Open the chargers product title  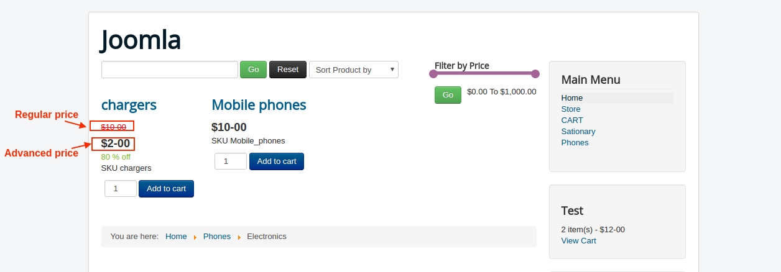(x=129, y=105)
